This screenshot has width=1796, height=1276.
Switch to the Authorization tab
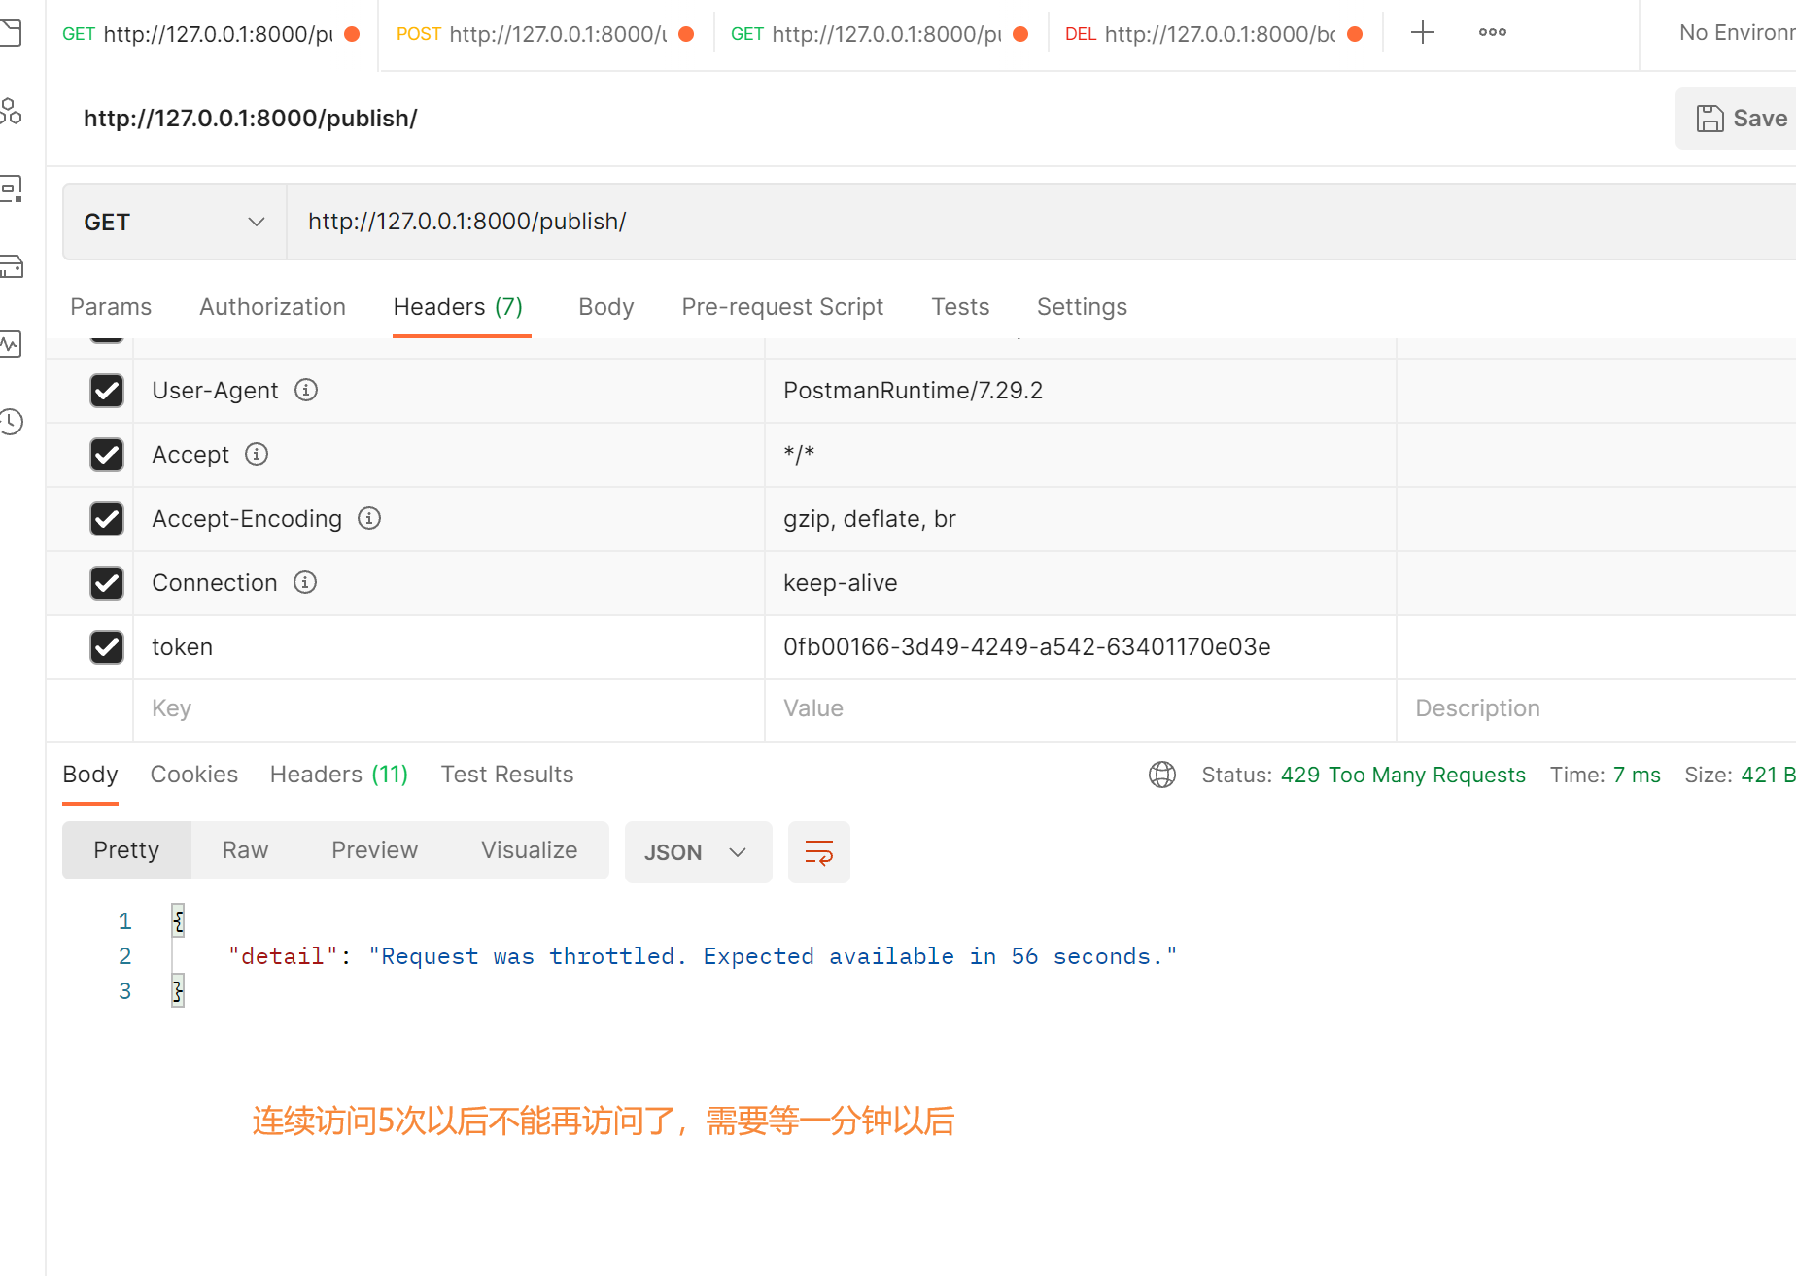272,307
